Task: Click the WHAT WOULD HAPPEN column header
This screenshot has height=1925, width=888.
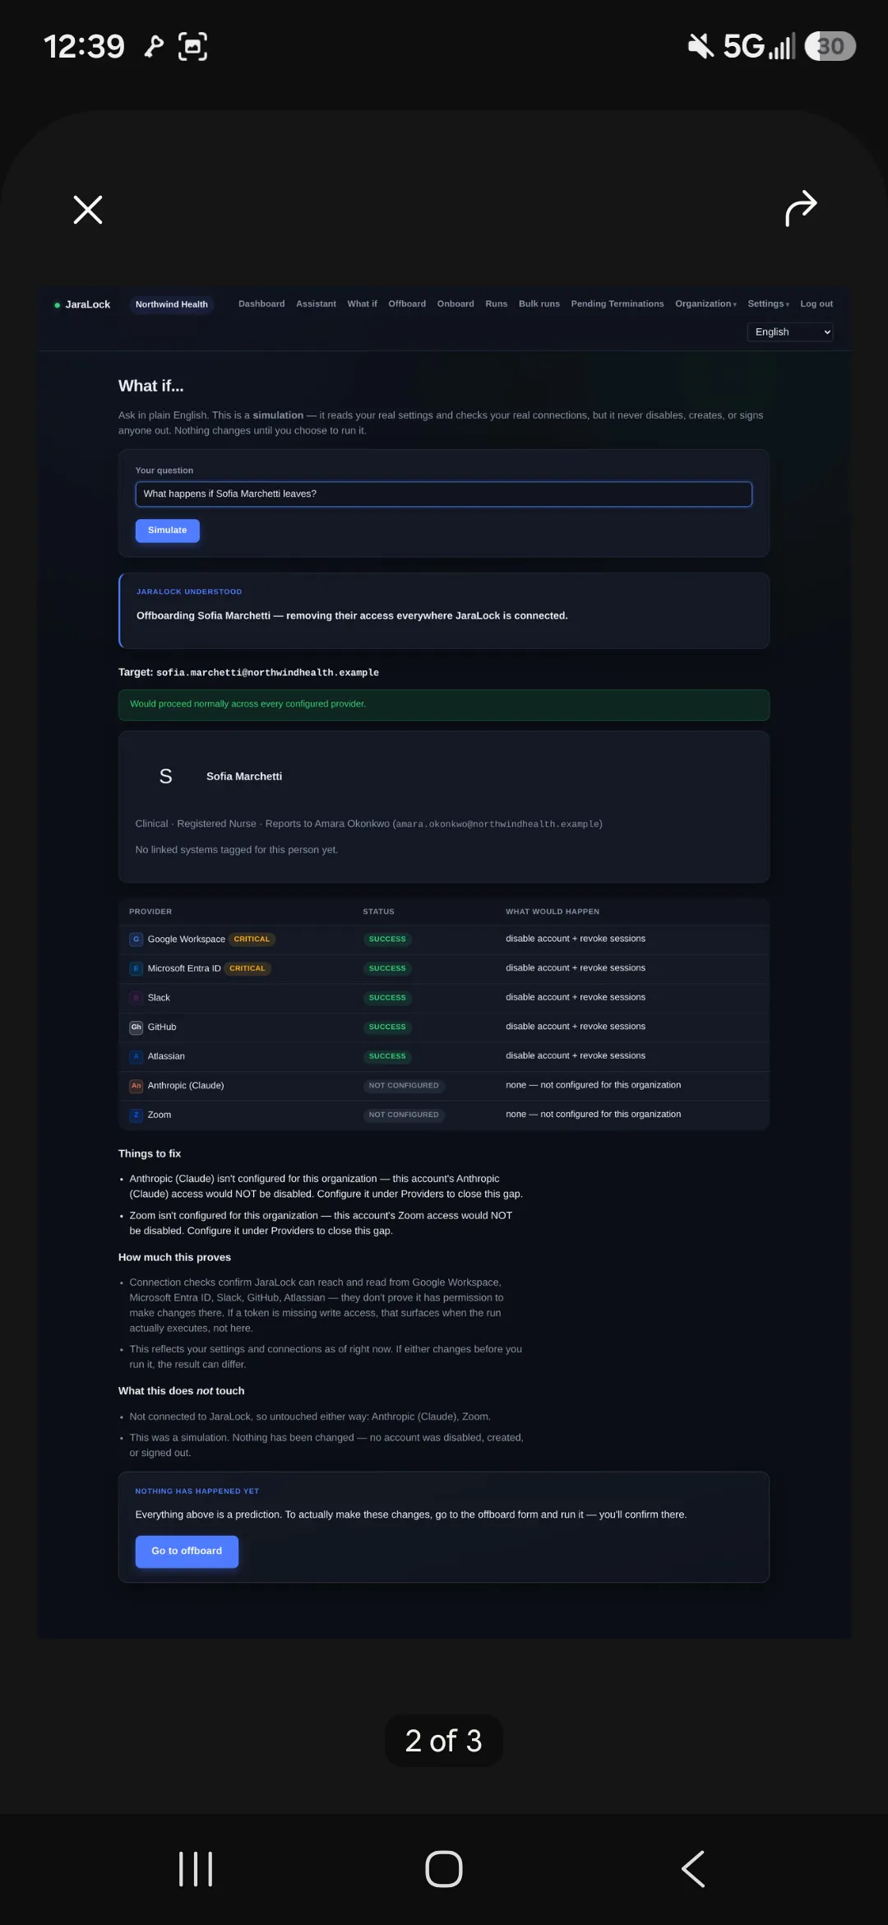Action: coord(553,911)
